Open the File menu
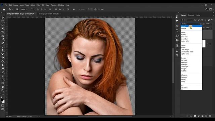This screenshot has height=121, width=215. pyautogui.click(x=6, y=5)
